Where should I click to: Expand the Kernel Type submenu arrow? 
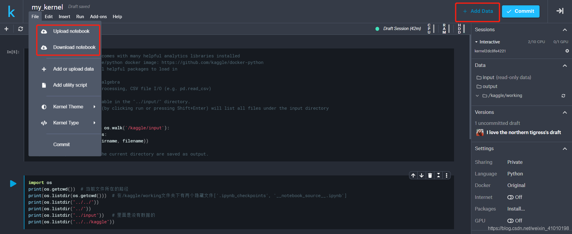[x=94, y=123]
